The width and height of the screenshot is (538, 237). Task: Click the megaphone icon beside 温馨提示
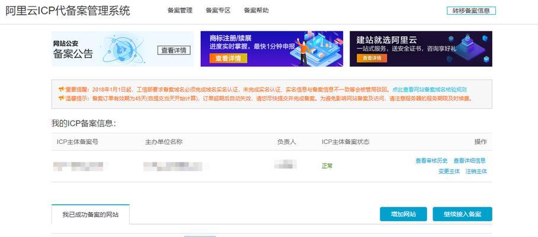click(61, 98)
